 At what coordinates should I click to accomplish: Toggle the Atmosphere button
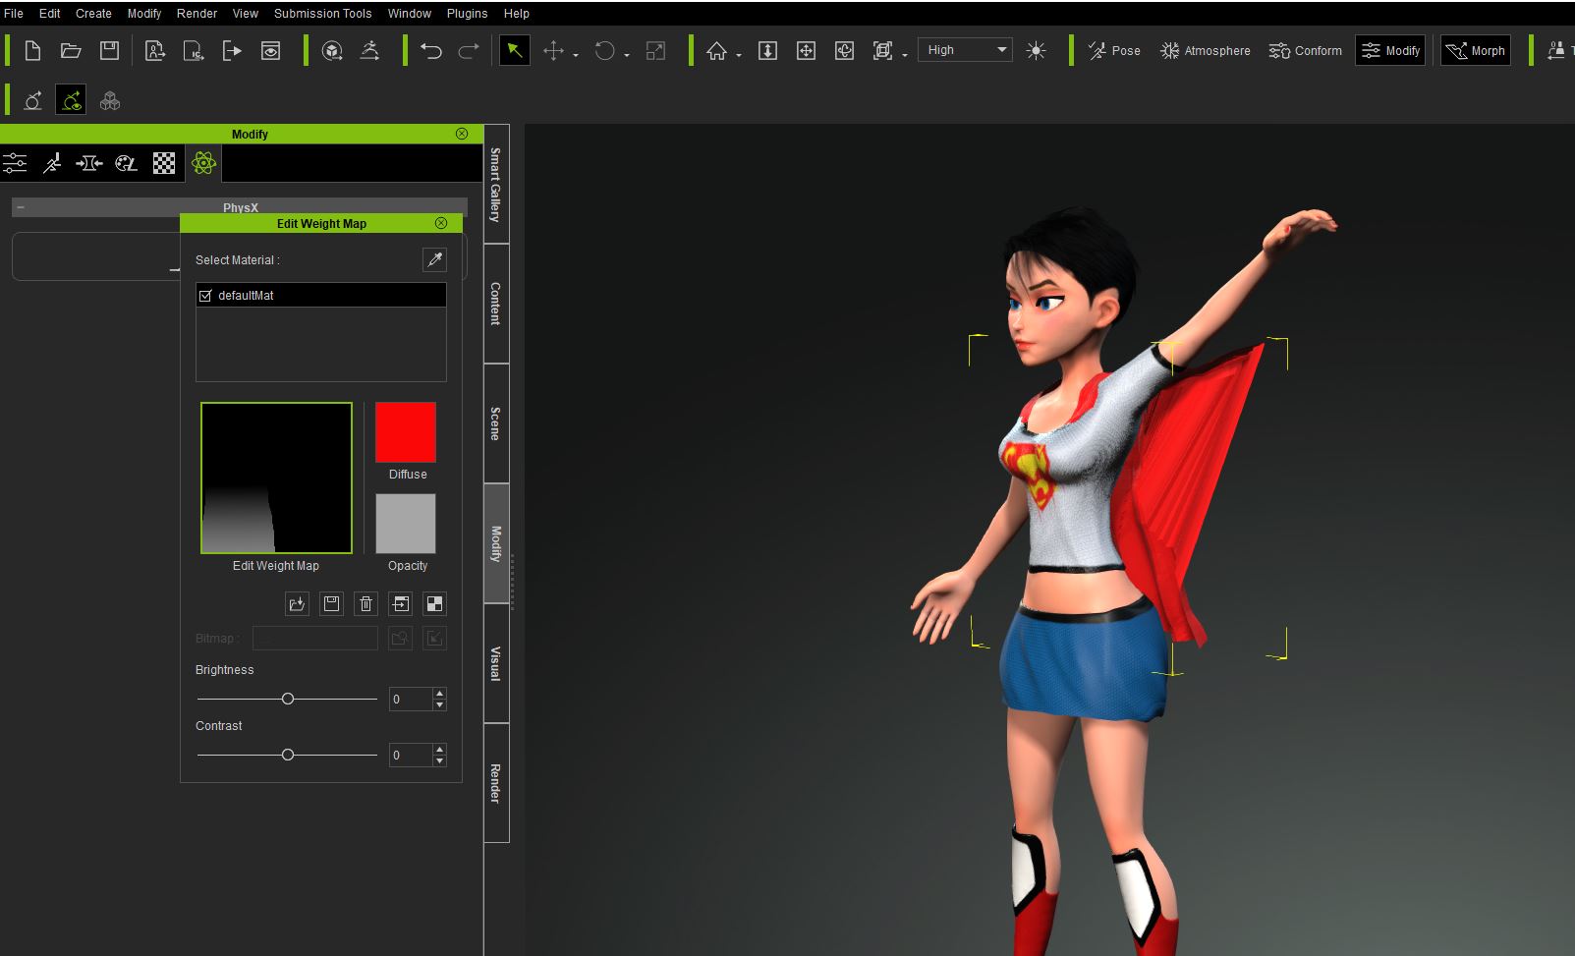point(1206,51)
